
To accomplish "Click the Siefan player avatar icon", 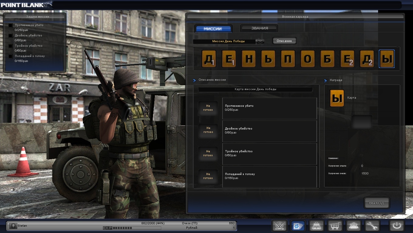I will 13,226.
